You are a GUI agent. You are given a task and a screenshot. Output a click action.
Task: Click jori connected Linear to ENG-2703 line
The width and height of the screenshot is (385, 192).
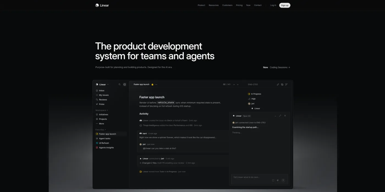coord(249,123)
